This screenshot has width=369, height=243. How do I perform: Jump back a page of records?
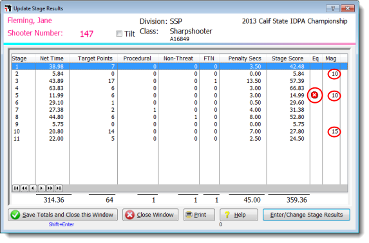[x=24, y=188]
